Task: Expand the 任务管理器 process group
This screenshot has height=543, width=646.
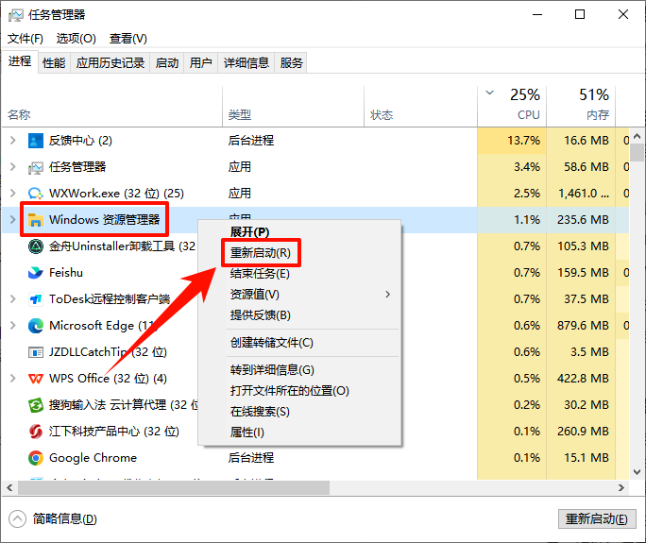Action: [13, 167]
